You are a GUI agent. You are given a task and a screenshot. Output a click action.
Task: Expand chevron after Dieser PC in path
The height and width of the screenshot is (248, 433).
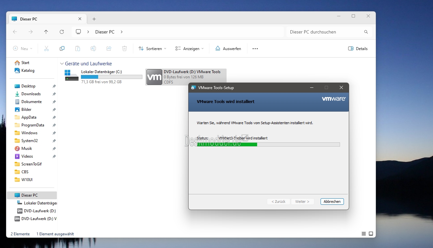tap(122, 32)
